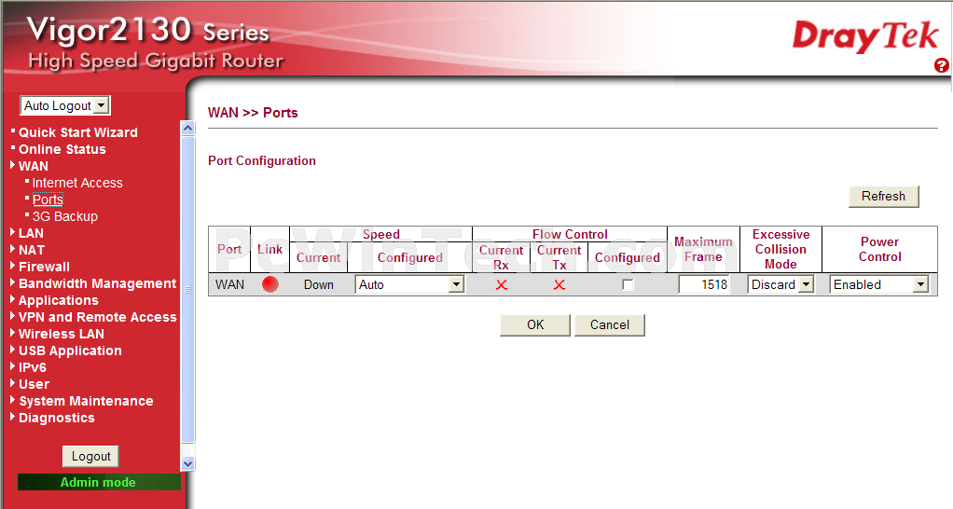
Task: Expand the Diagnostics menu
Action: pos(57,418)
